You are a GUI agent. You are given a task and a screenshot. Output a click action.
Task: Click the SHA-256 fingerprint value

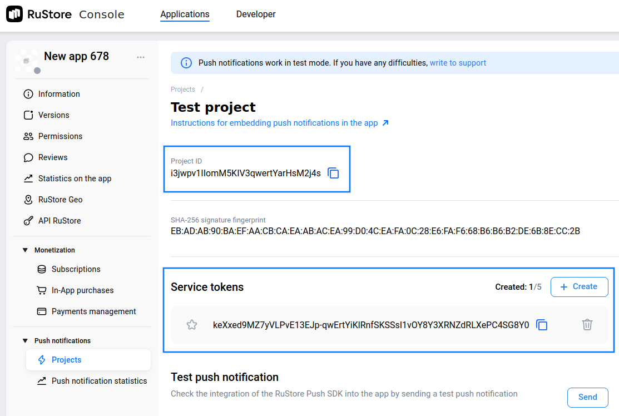click(x=375, y=231)
